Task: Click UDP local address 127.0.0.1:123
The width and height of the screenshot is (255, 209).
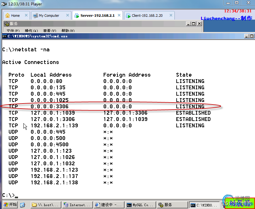Action: pos(51,151)
